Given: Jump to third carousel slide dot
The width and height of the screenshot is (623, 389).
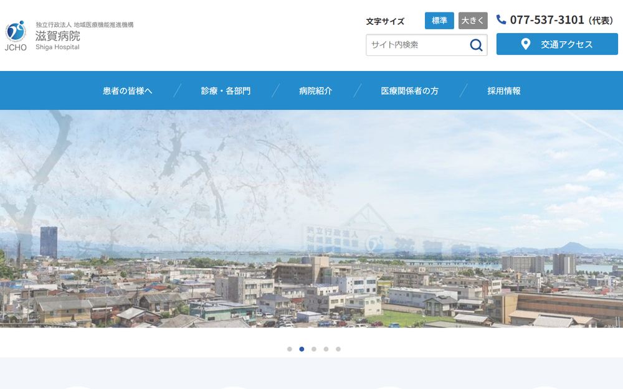Looking at the screenshot, I should 314,349.
